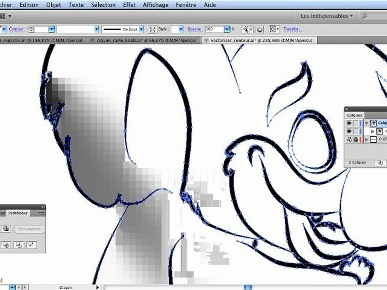Go to last artboard button

tap(25, 287)
